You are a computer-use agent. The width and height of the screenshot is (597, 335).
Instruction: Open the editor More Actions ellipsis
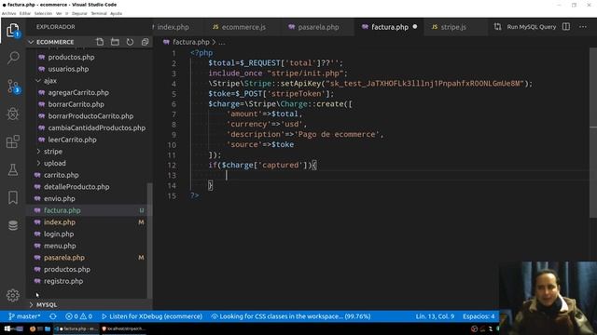(582, 27)
